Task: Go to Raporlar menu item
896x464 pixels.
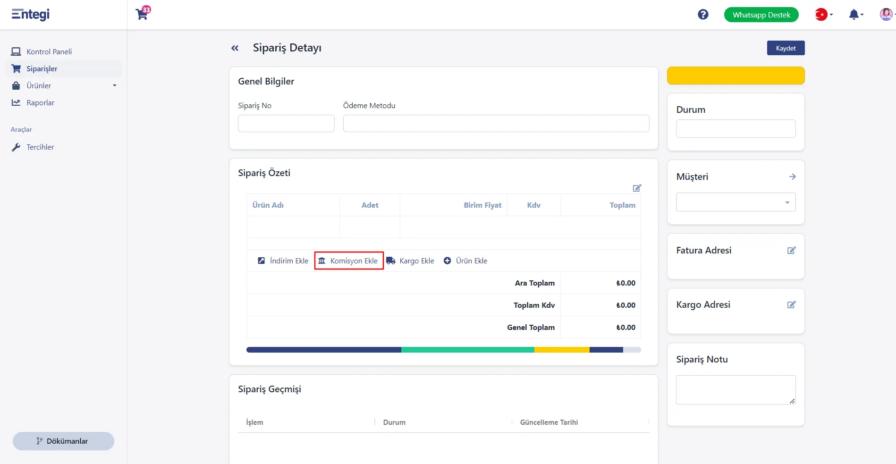Action: tap(40, 102)
